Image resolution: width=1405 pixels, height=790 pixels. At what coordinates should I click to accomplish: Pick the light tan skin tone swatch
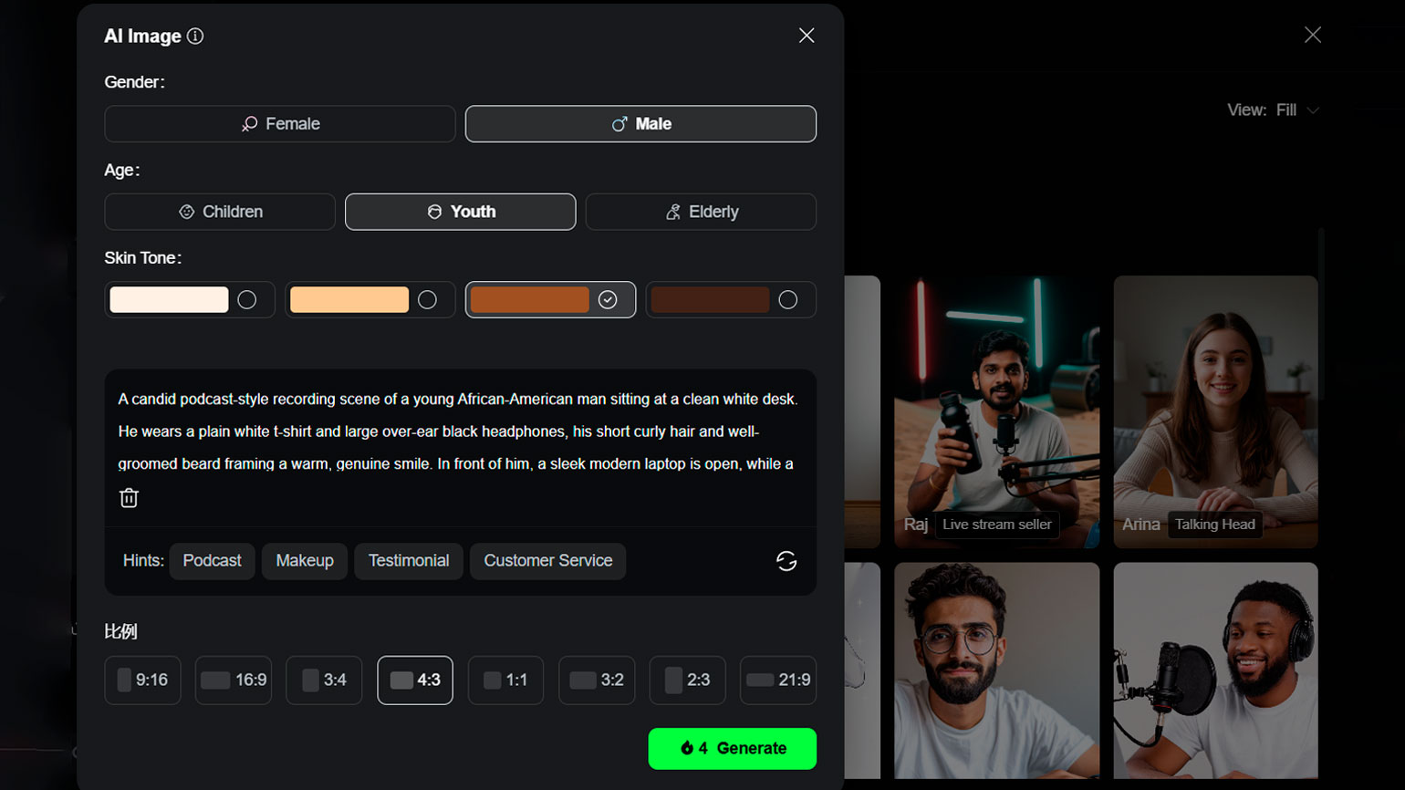(x=349, y=300)
